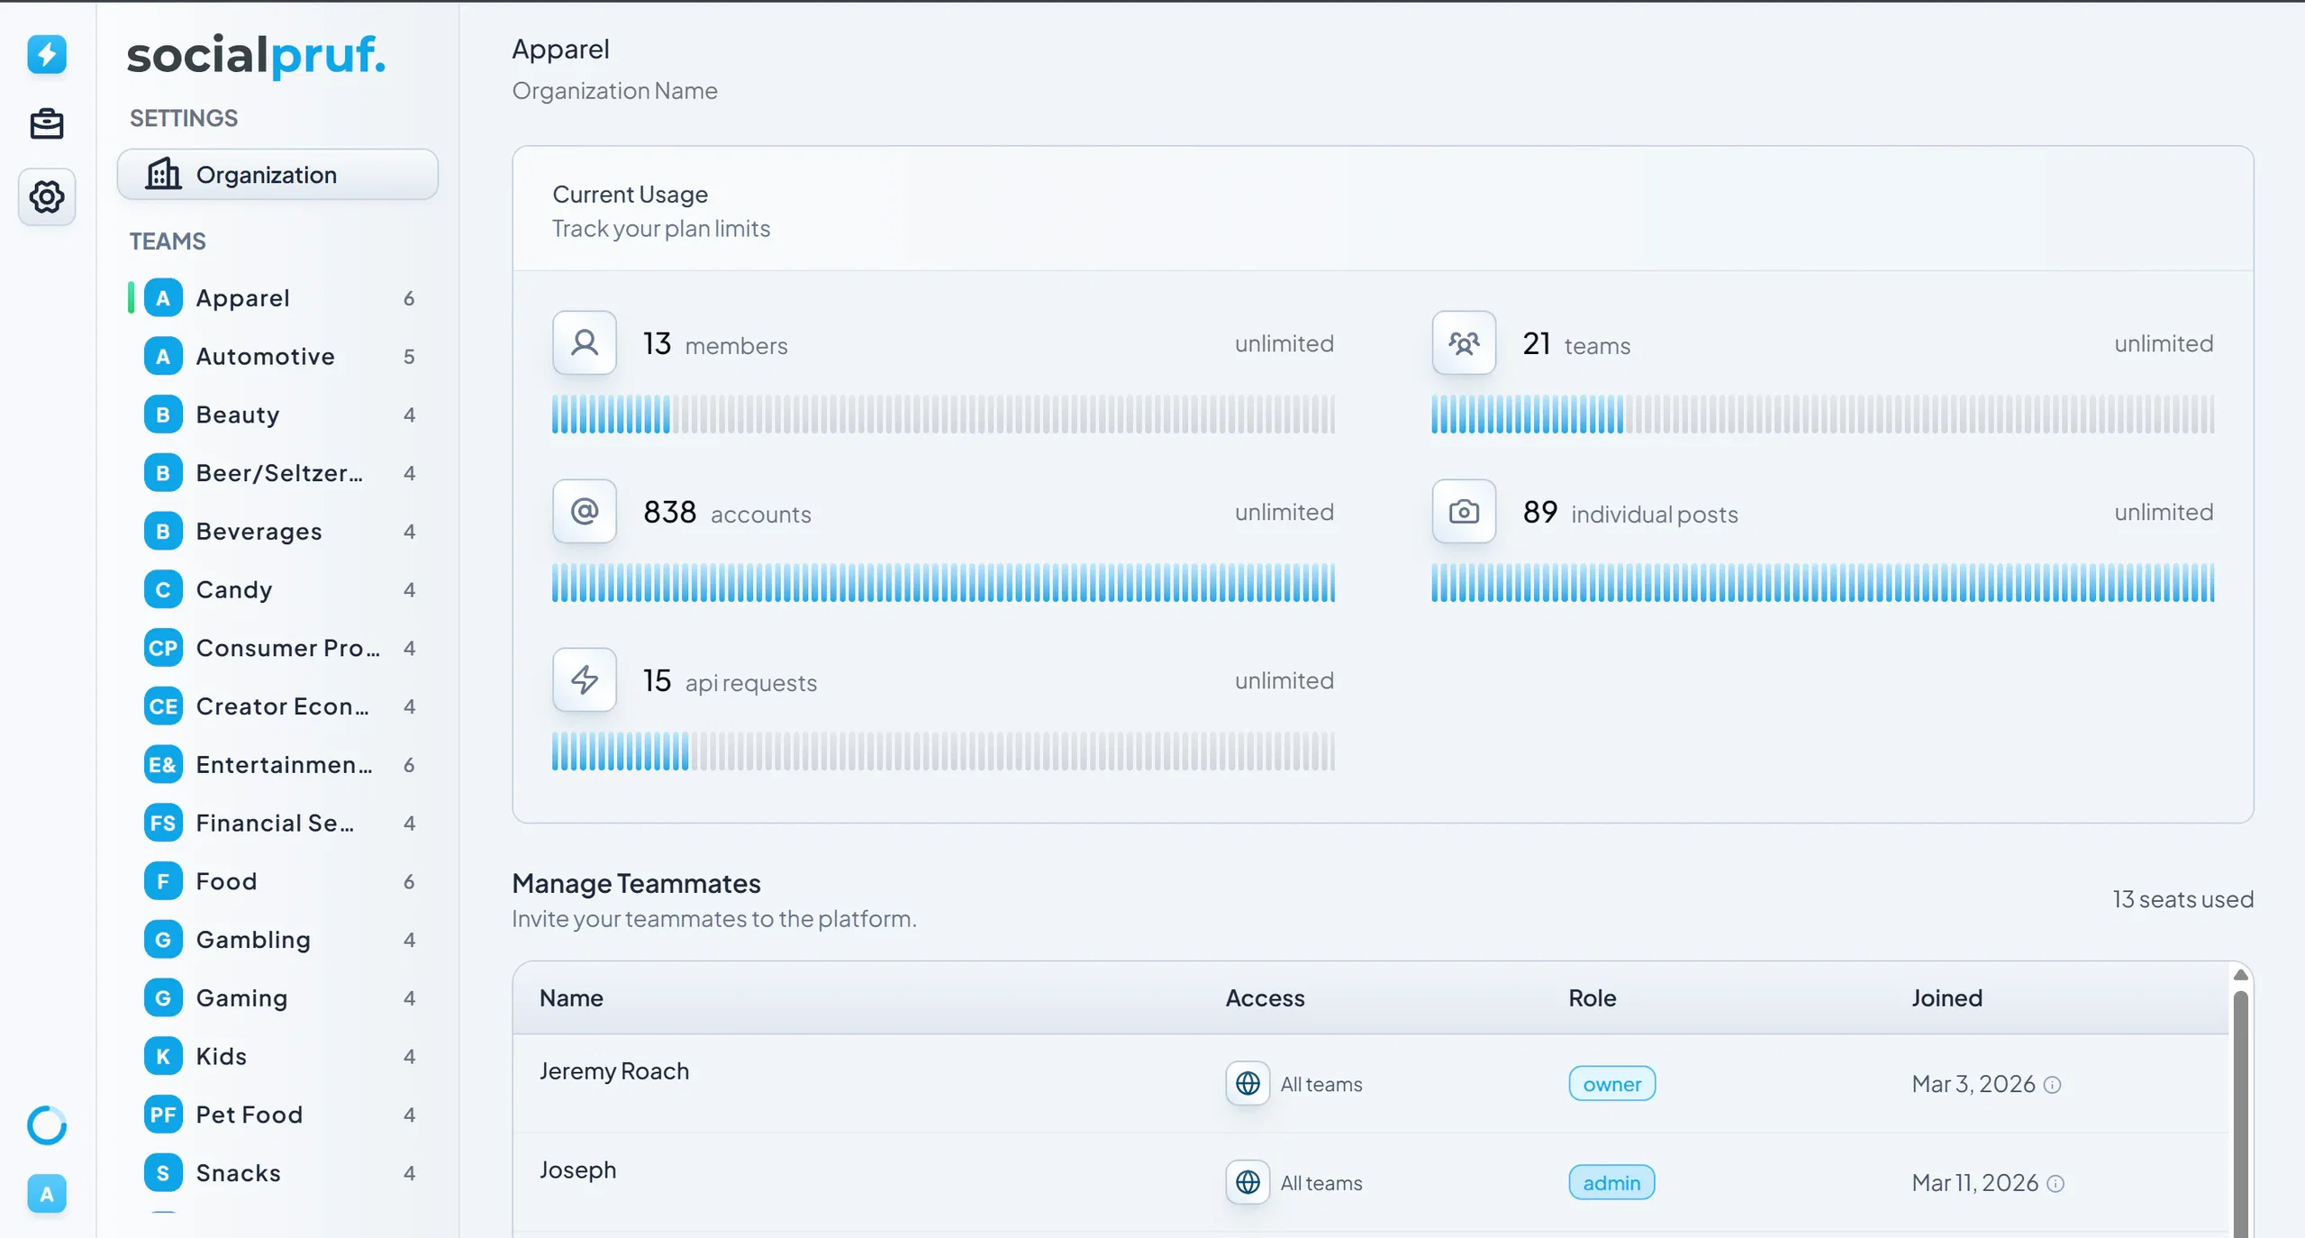This screenshot has height=1238, width=2305.
Task: Click the Consumer Pro… CP avatar icon
Action: pos(163,648)
